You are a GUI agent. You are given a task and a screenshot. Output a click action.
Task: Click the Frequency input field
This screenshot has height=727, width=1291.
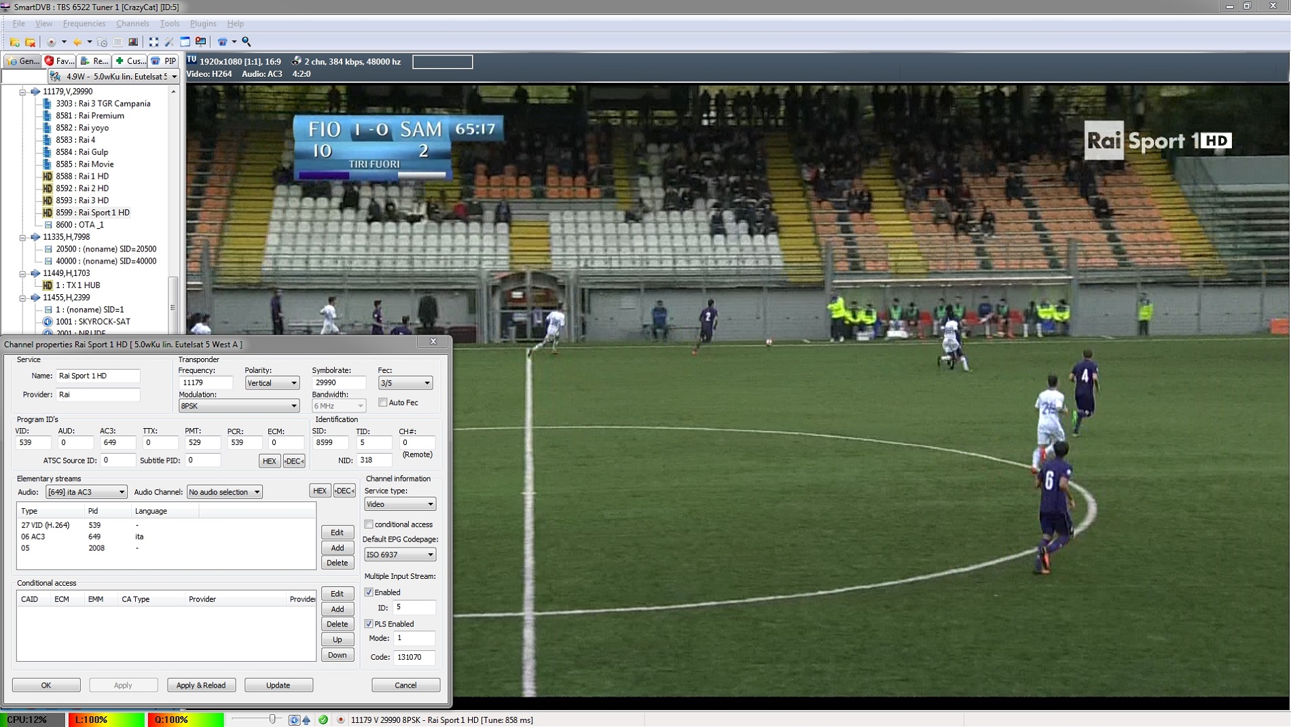[206, 383]
